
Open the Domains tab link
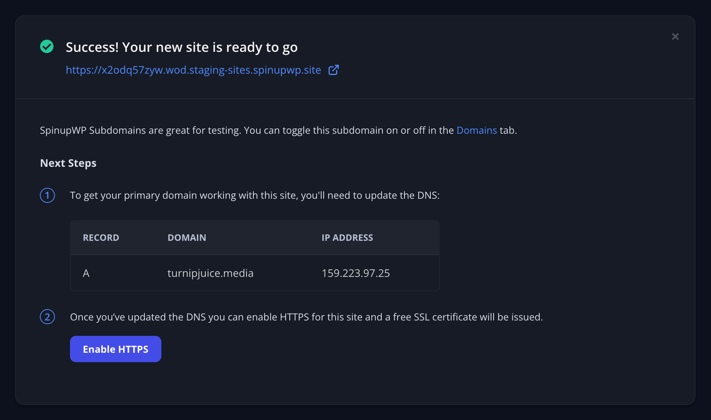pyautogui.click(x=477, y=130)
